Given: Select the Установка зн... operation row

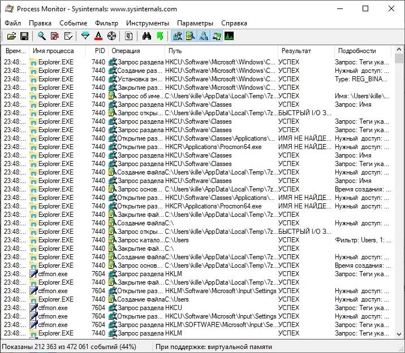Looking at the screenshot, I should coord(199,79).
